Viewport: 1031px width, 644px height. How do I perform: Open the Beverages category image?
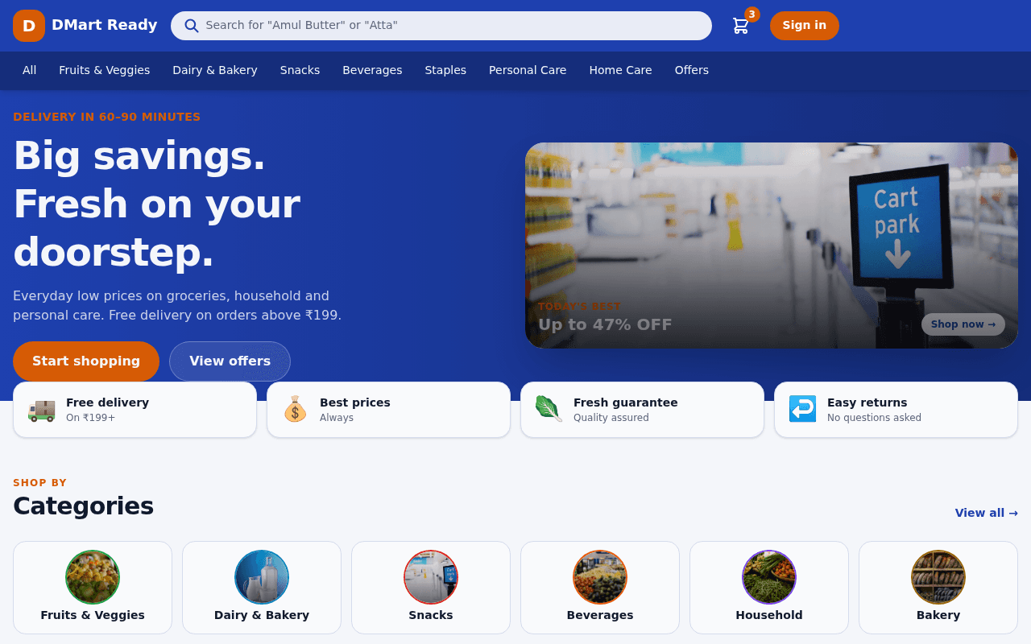pyautogui.click(x=600, y=577)
